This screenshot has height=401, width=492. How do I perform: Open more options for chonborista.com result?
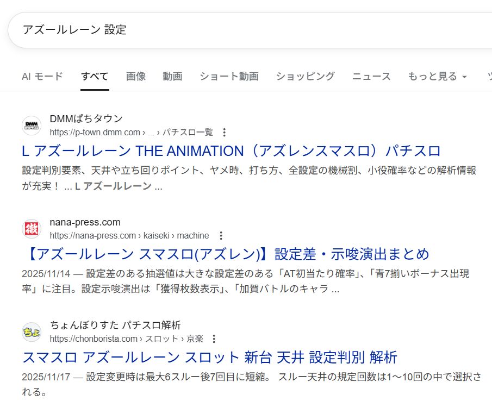point(214,339)
